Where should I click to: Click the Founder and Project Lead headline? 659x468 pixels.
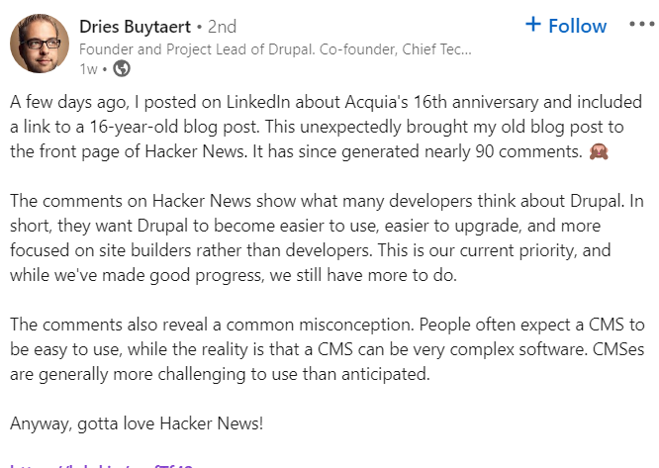click(x=275, y=49)
